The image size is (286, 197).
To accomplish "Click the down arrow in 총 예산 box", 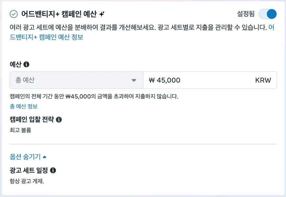I will (134, 80).
